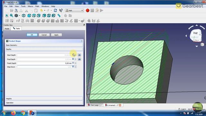Image resolution: width=206 pixels, height=116 pixels.
Task: Close the Unnamed : 1* document tab
Action: [120, 105]
